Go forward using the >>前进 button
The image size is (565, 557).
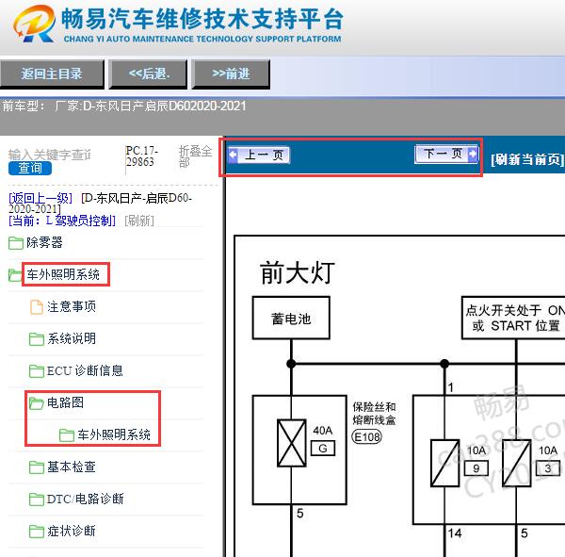231,74
